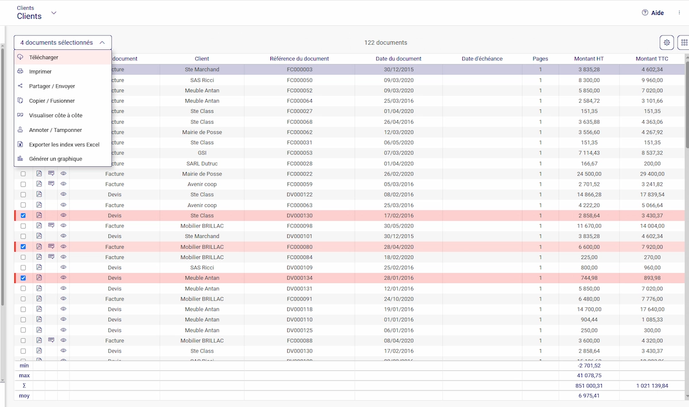Open the comment icon for FC000059

coord(51,184)
